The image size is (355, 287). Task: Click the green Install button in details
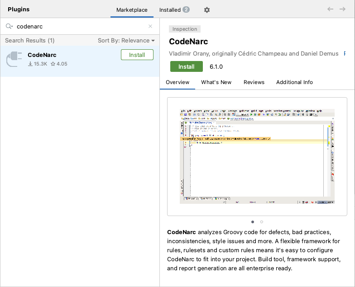(x=187, y=66)
